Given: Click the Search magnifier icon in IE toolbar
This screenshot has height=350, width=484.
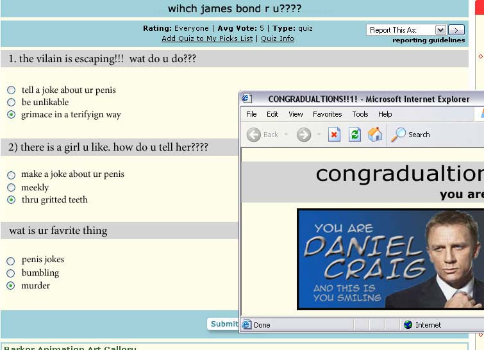Looking at the screenshot, I should coord(398,135).
